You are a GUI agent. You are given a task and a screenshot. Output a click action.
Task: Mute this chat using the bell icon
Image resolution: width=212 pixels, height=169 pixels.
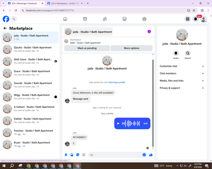(176, 53)
